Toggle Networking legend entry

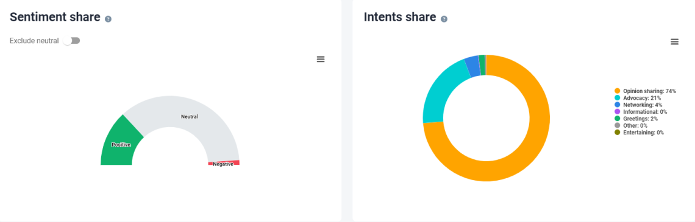(x=639, y=105)
